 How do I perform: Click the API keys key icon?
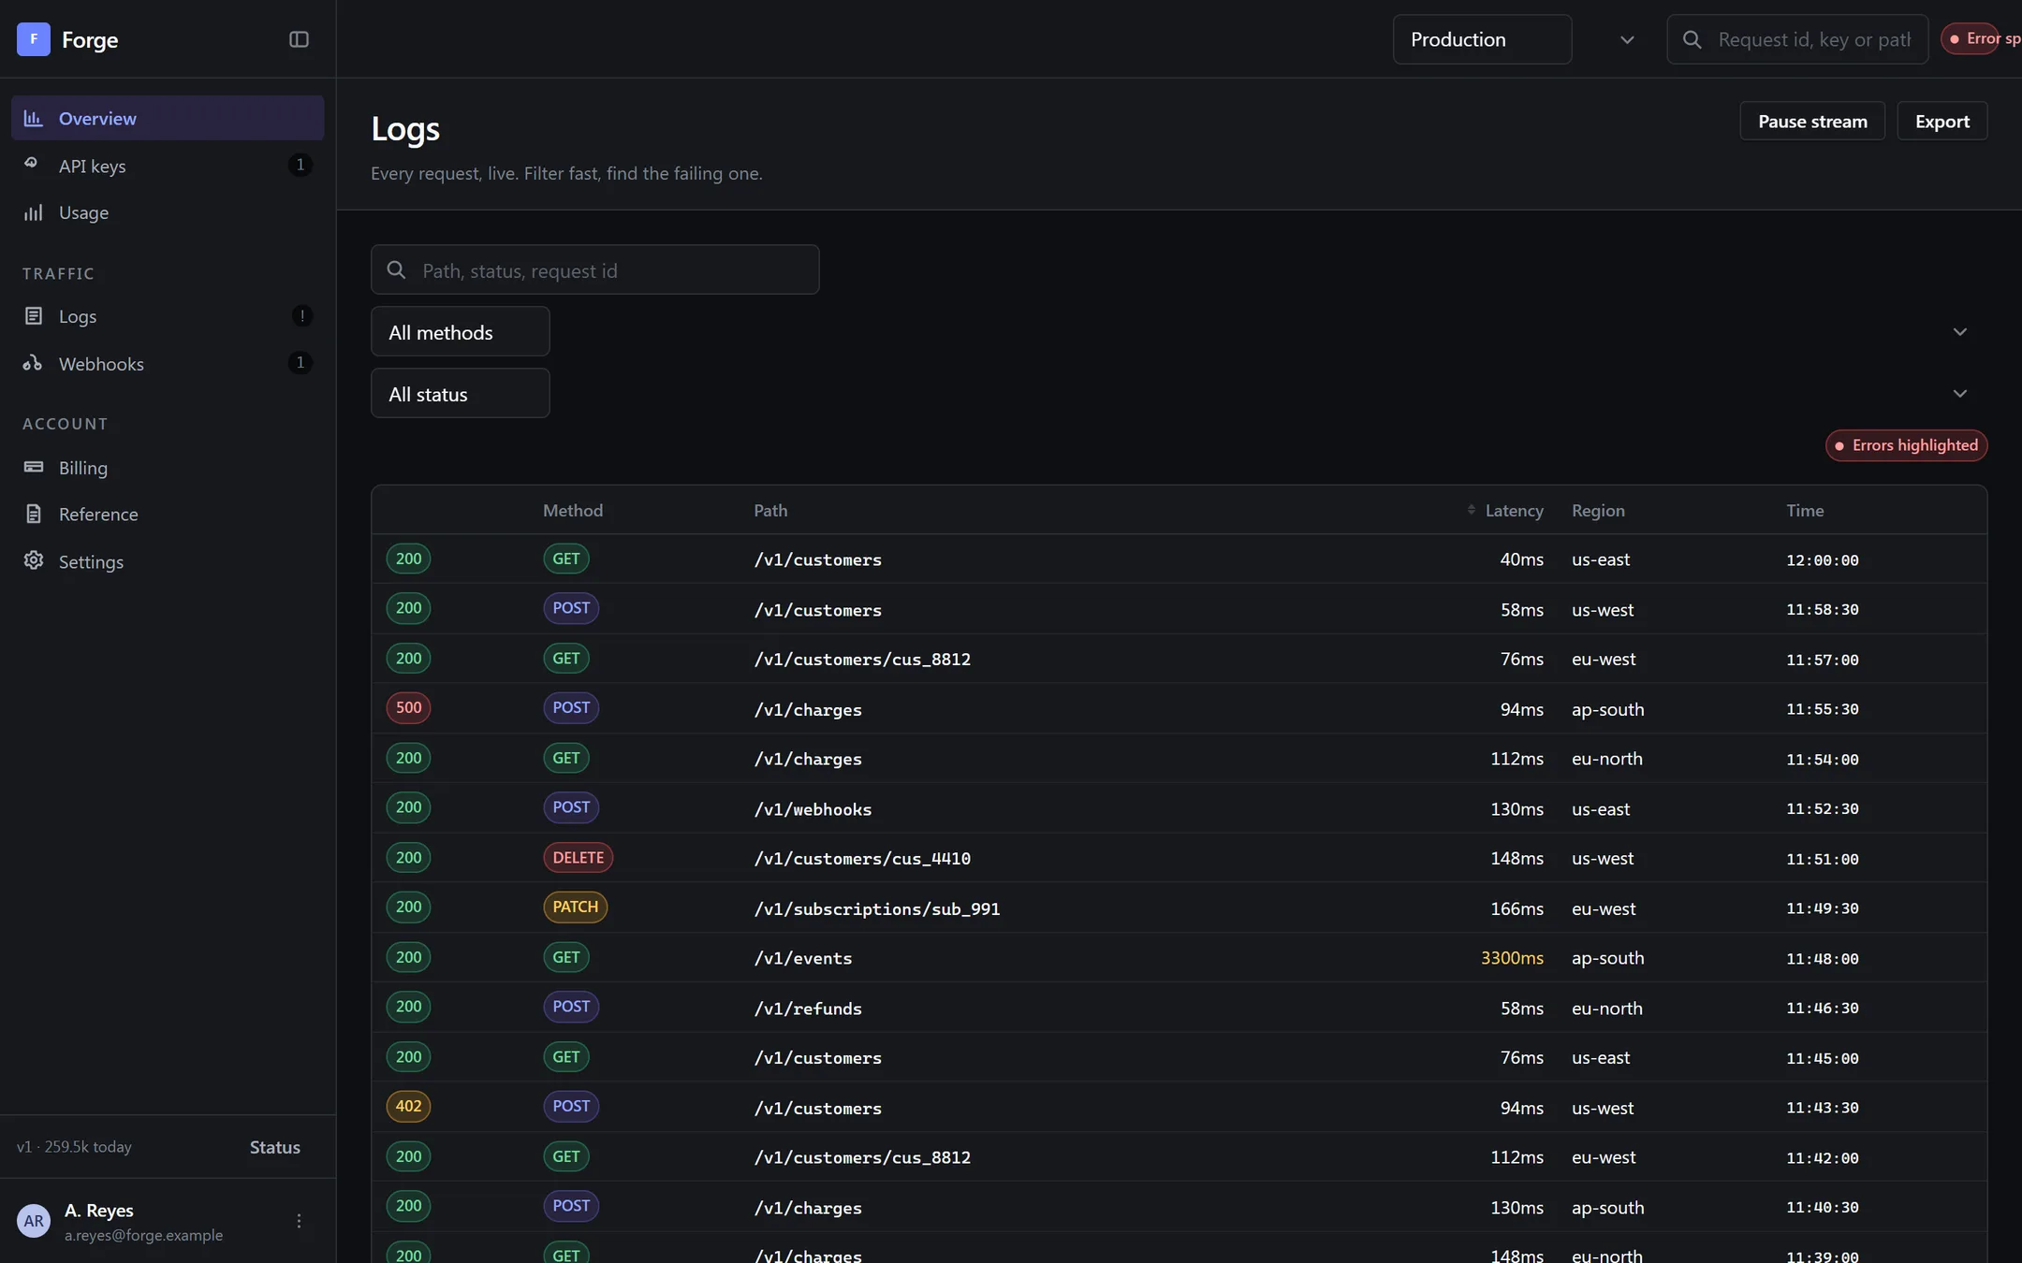[x=33, y=165]
